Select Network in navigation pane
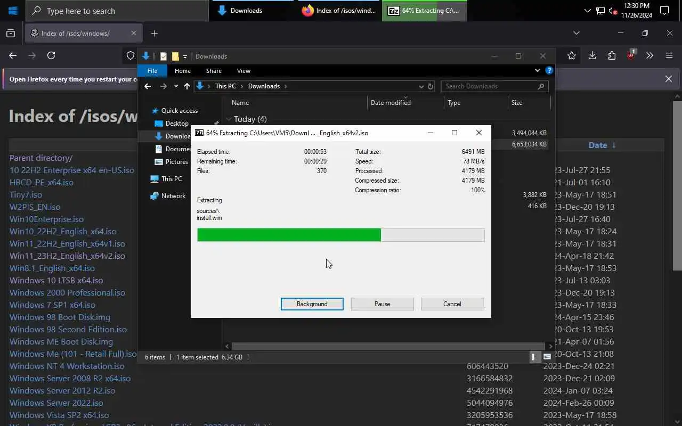 click(x=173, y=196)
